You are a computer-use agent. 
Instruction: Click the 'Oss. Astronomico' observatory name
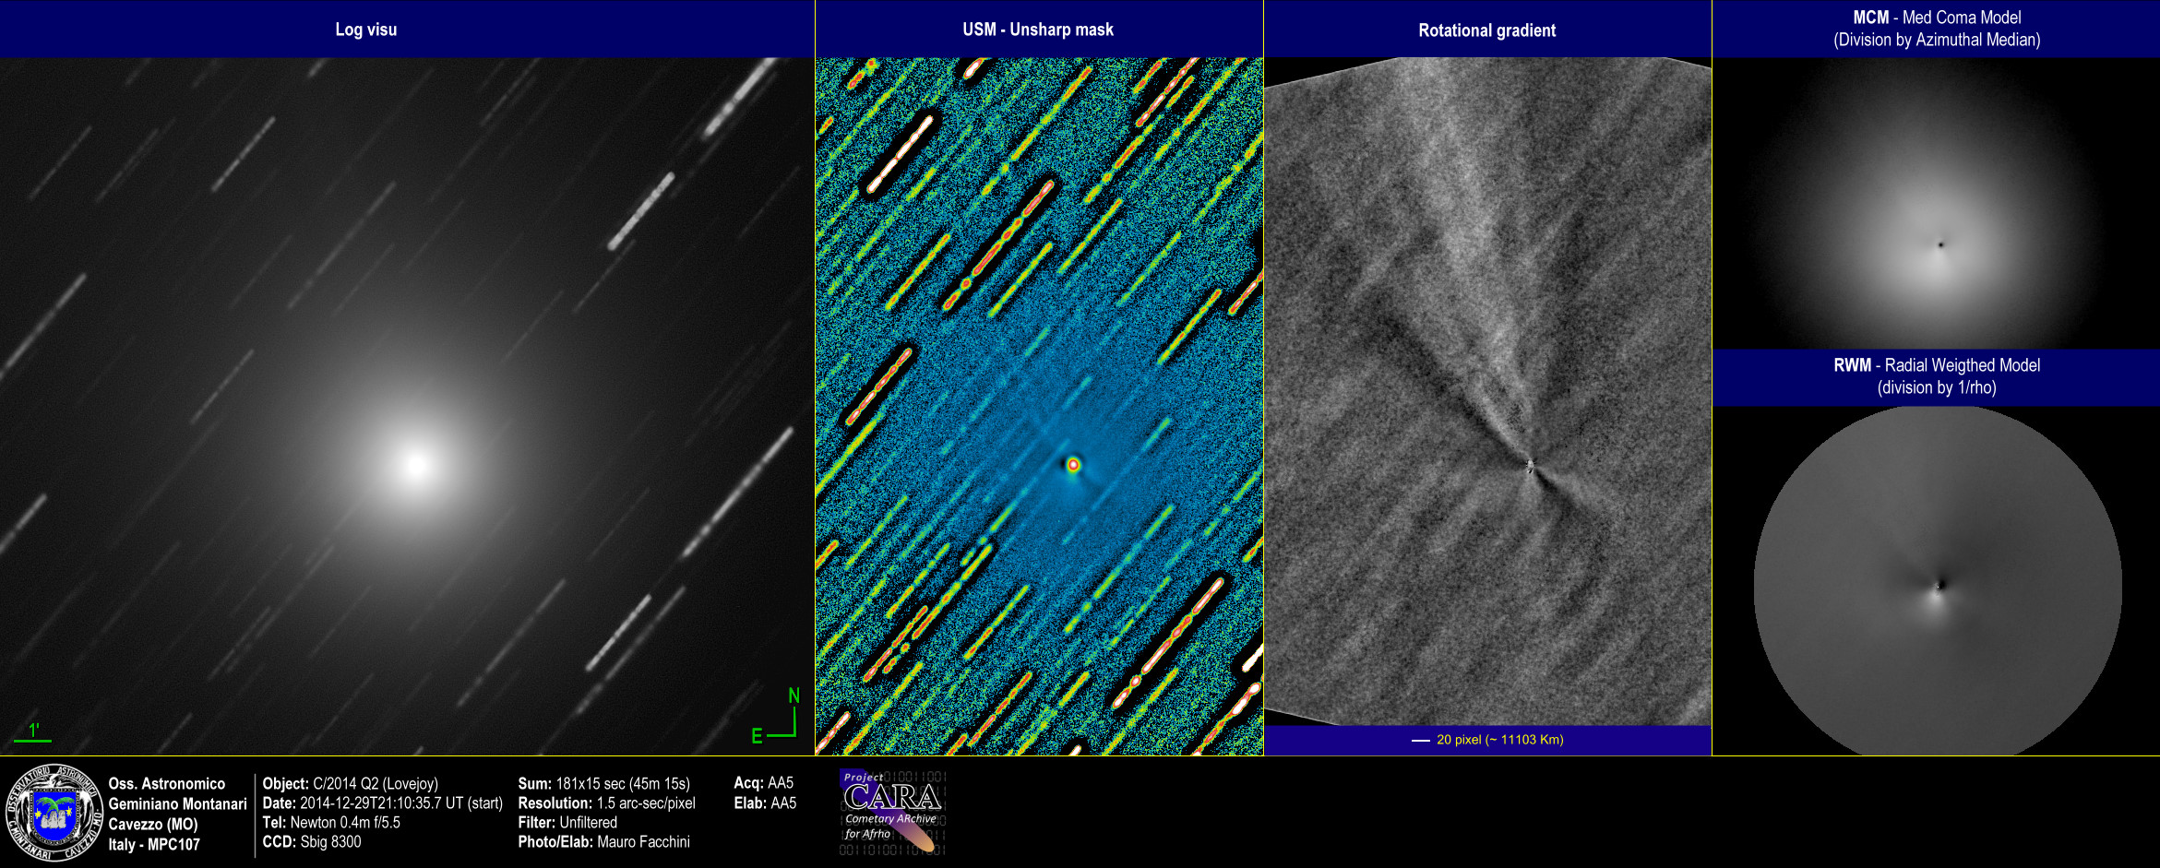pos(167,783)
